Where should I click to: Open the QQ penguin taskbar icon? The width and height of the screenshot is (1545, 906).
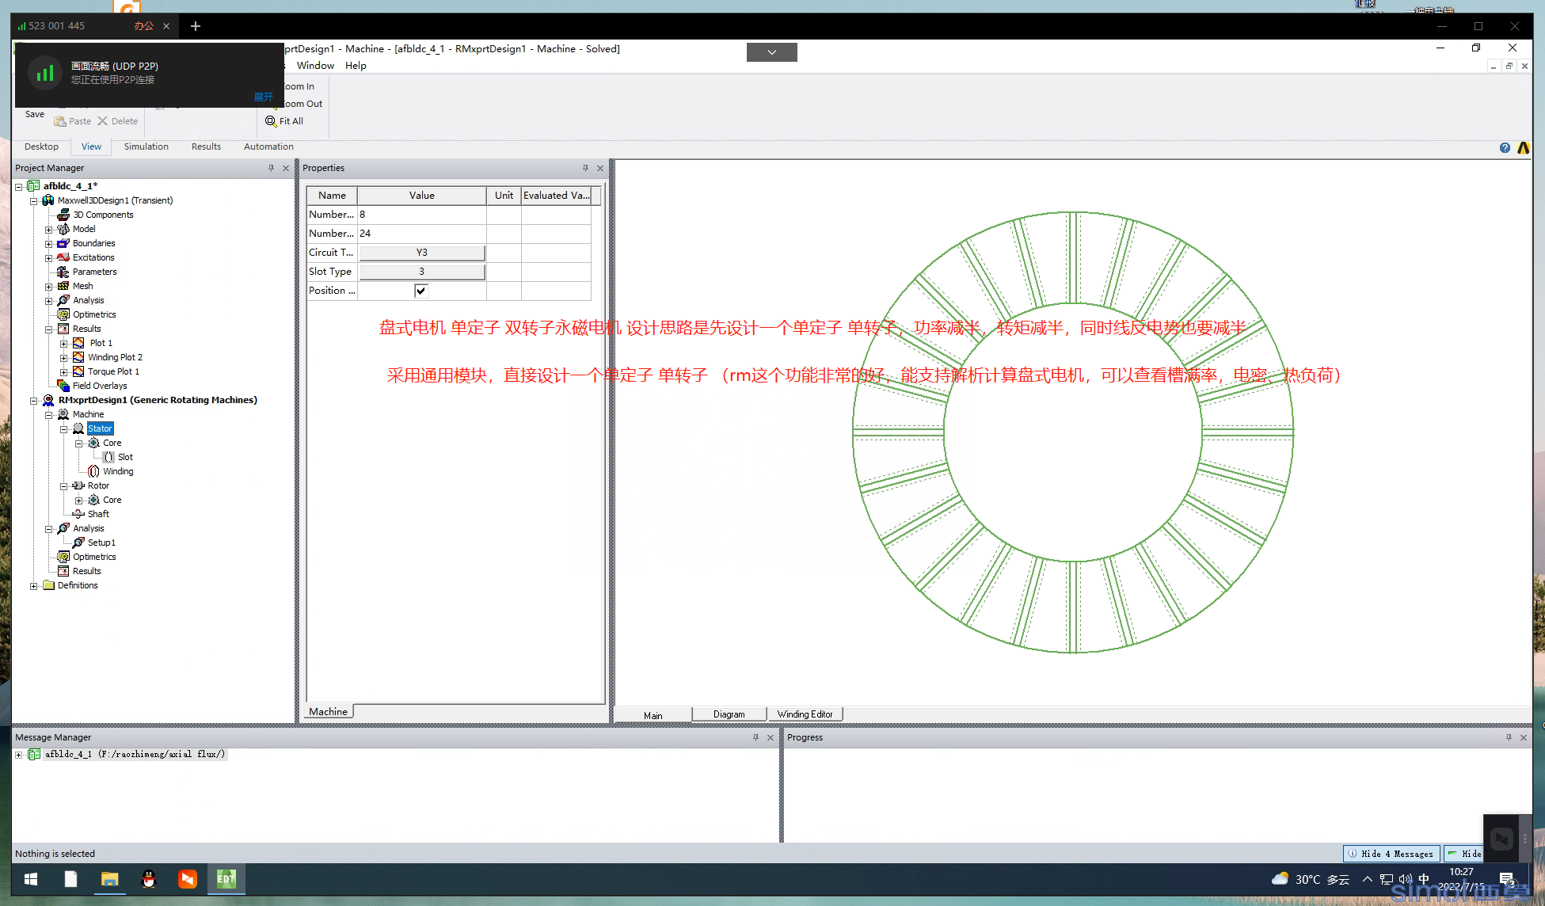[x=148, y=878]
